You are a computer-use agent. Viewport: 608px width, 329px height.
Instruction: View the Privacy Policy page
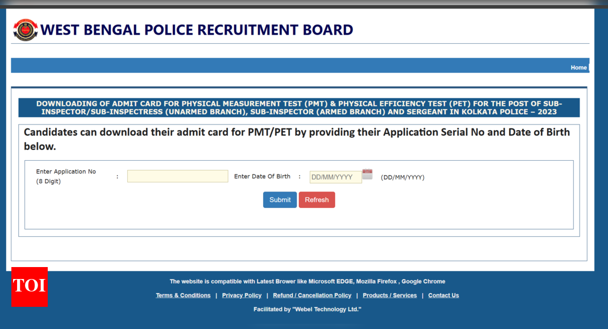pyautogui.click(x=241, y=295)
